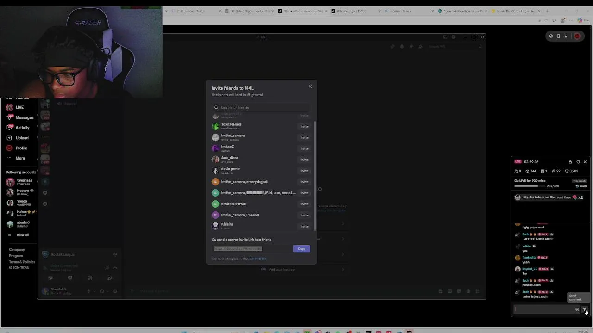Select the invite link text field
593x333 pixels.
click(252, 249)
